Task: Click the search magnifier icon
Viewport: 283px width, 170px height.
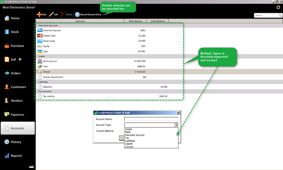Action: click(x=280, y=15)
